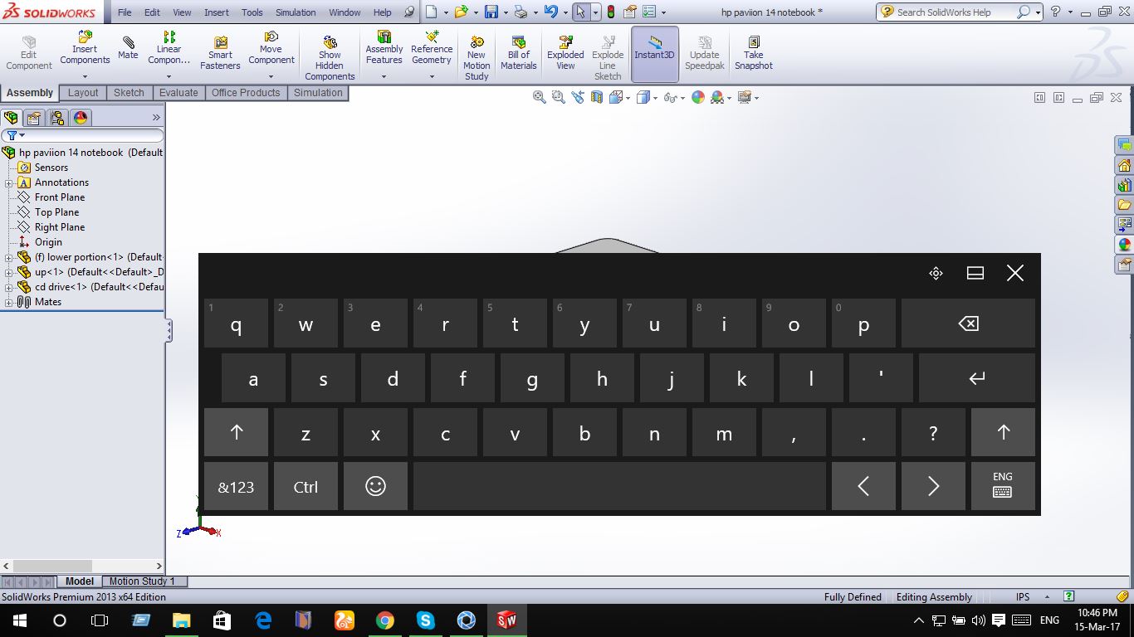Open the Motion Study 1 tab
Viewport: 1134px width, 637px height.
[143, 581]
